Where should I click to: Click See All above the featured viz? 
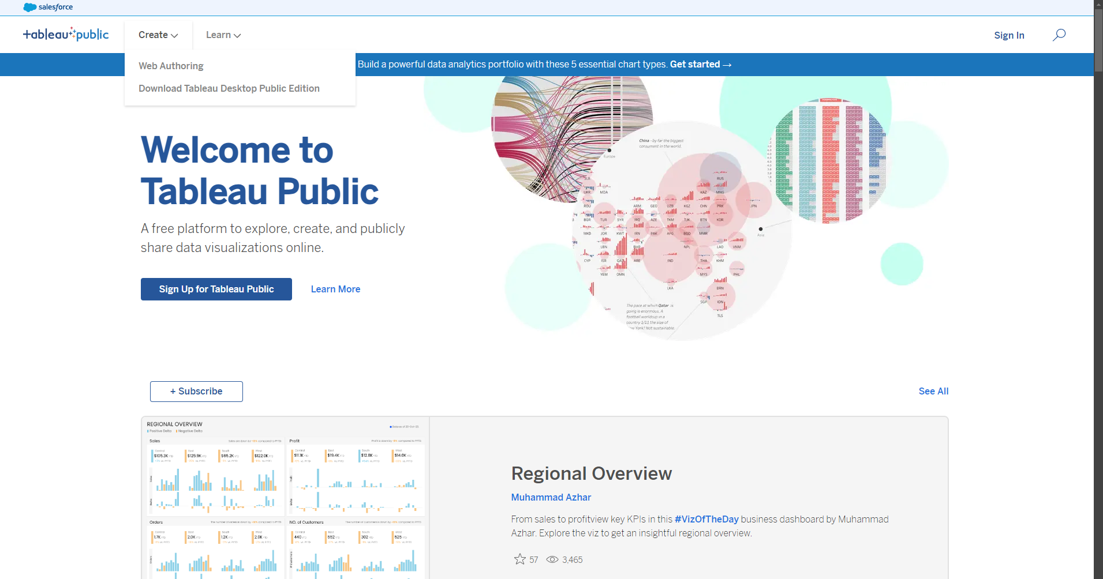(x=933, y=391)
